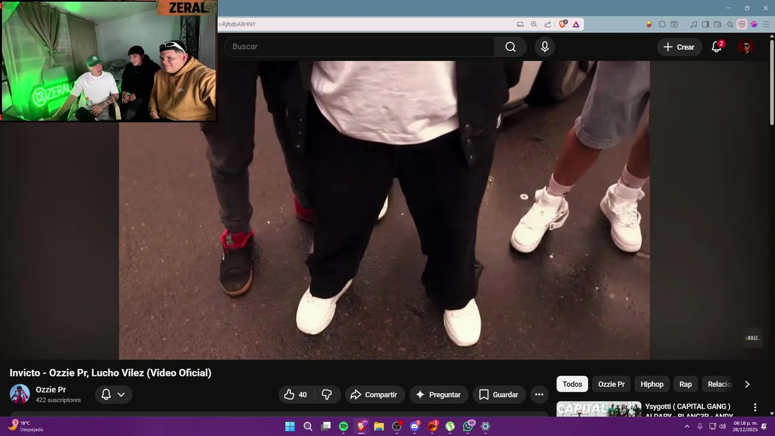
Task: Open Settings gear on taskbar
Action: point(486,426)
